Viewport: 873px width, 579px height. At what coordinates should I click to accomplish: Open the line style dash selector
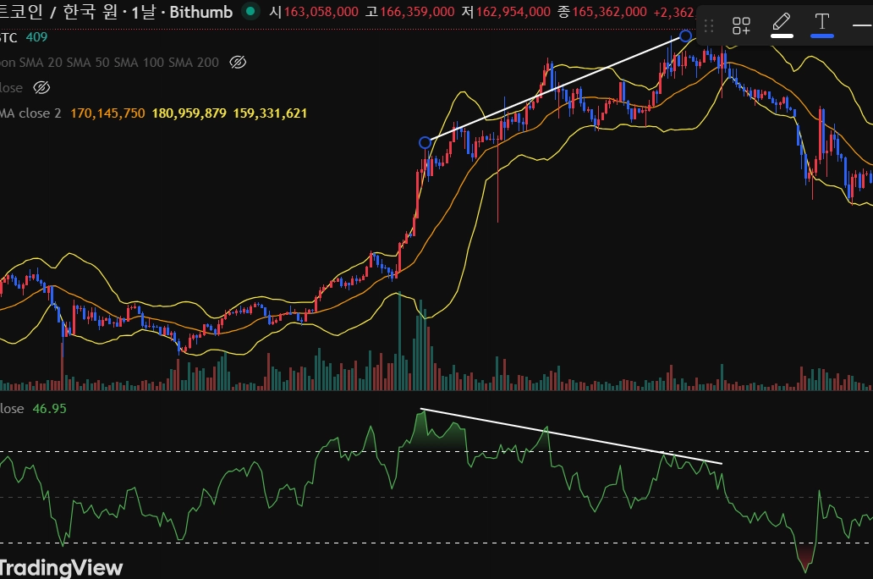(862, 25)
